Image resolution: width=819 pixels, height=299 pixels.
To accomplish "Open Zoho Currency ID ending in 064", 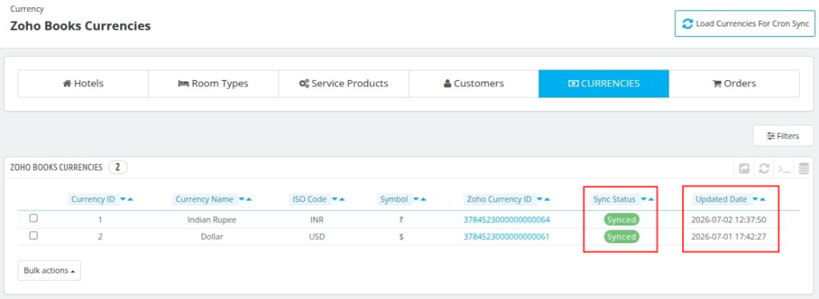I will coord(506,220).
